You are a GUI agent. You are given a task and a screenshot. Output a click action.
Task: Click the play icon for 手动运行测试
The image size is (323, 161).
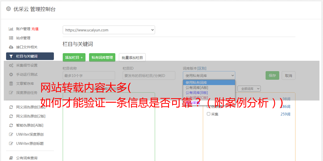coord(11,74)
